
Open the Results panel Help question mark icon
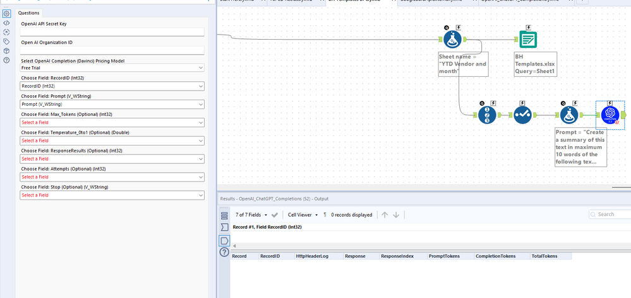[x=224, y=252]
